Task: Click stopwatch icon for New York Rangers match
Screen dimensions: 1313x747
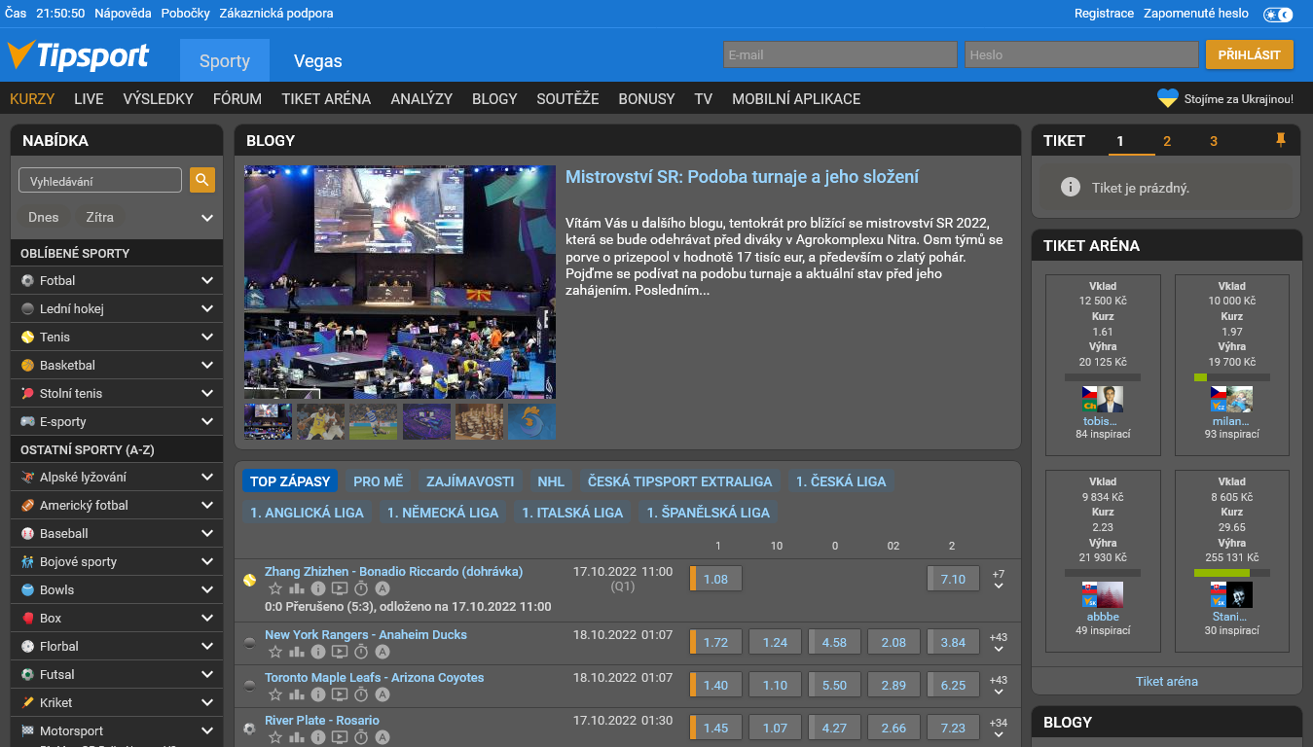Action: click(361, 652)
